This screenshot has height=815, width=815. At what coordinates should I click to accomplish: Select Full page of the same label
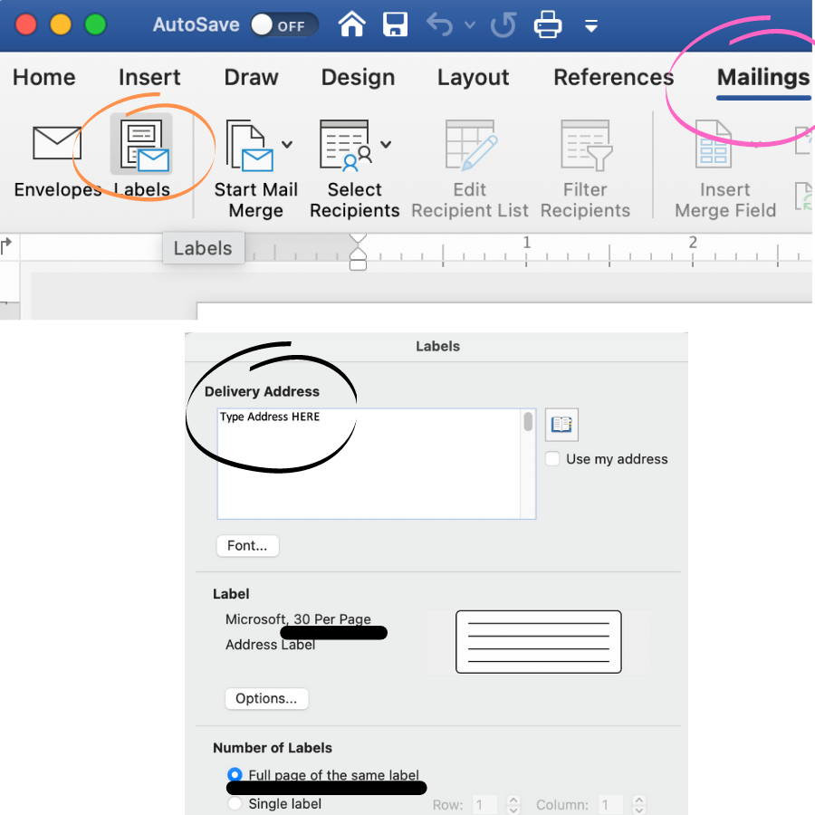coord(235,775)
